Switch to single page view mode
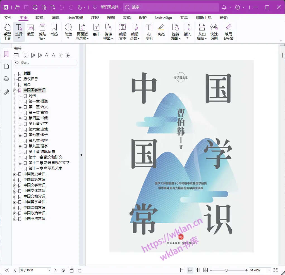 click(182, 270)
